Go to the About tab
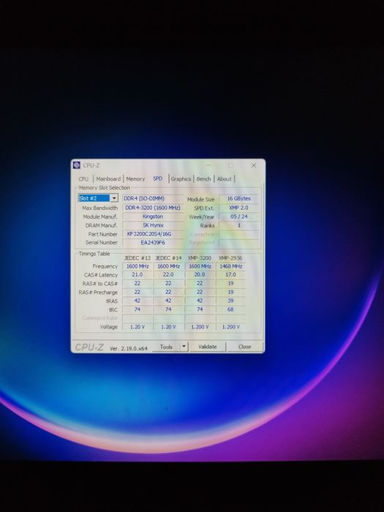384x512 pixels. 225,179
